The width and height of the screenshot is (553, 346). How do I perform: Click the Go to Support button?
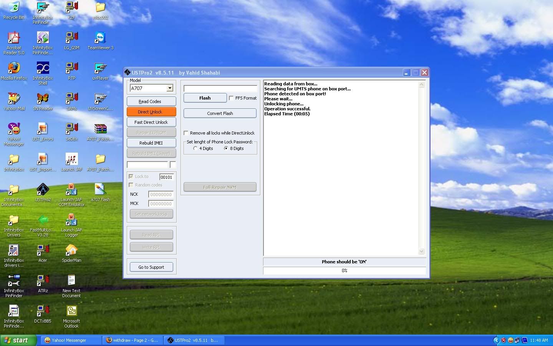point(151,267)
